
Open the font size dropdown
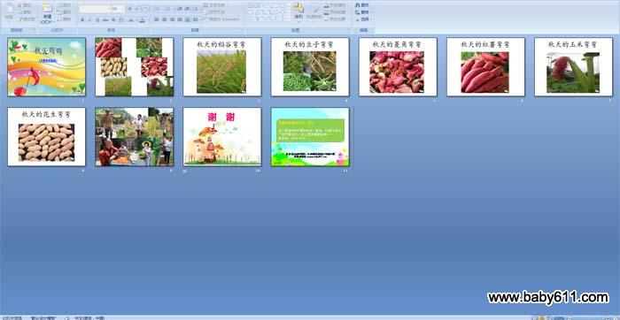(118, 9)
